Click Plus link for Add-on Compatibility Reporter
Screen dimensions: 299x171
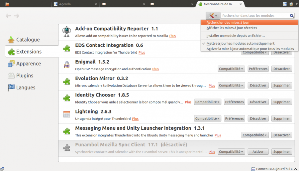pos(172,36)
